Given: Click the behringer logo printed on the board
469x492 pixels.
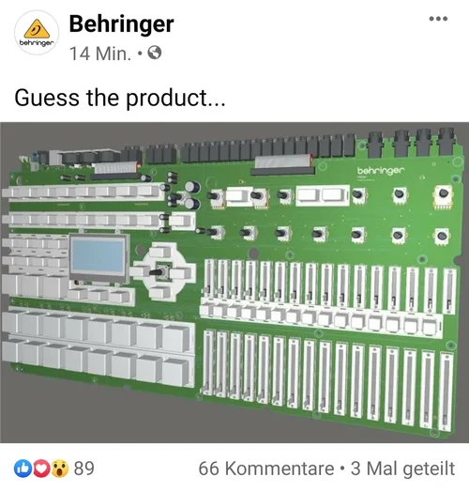Looking at the screenshot, I should coord(381,171).
